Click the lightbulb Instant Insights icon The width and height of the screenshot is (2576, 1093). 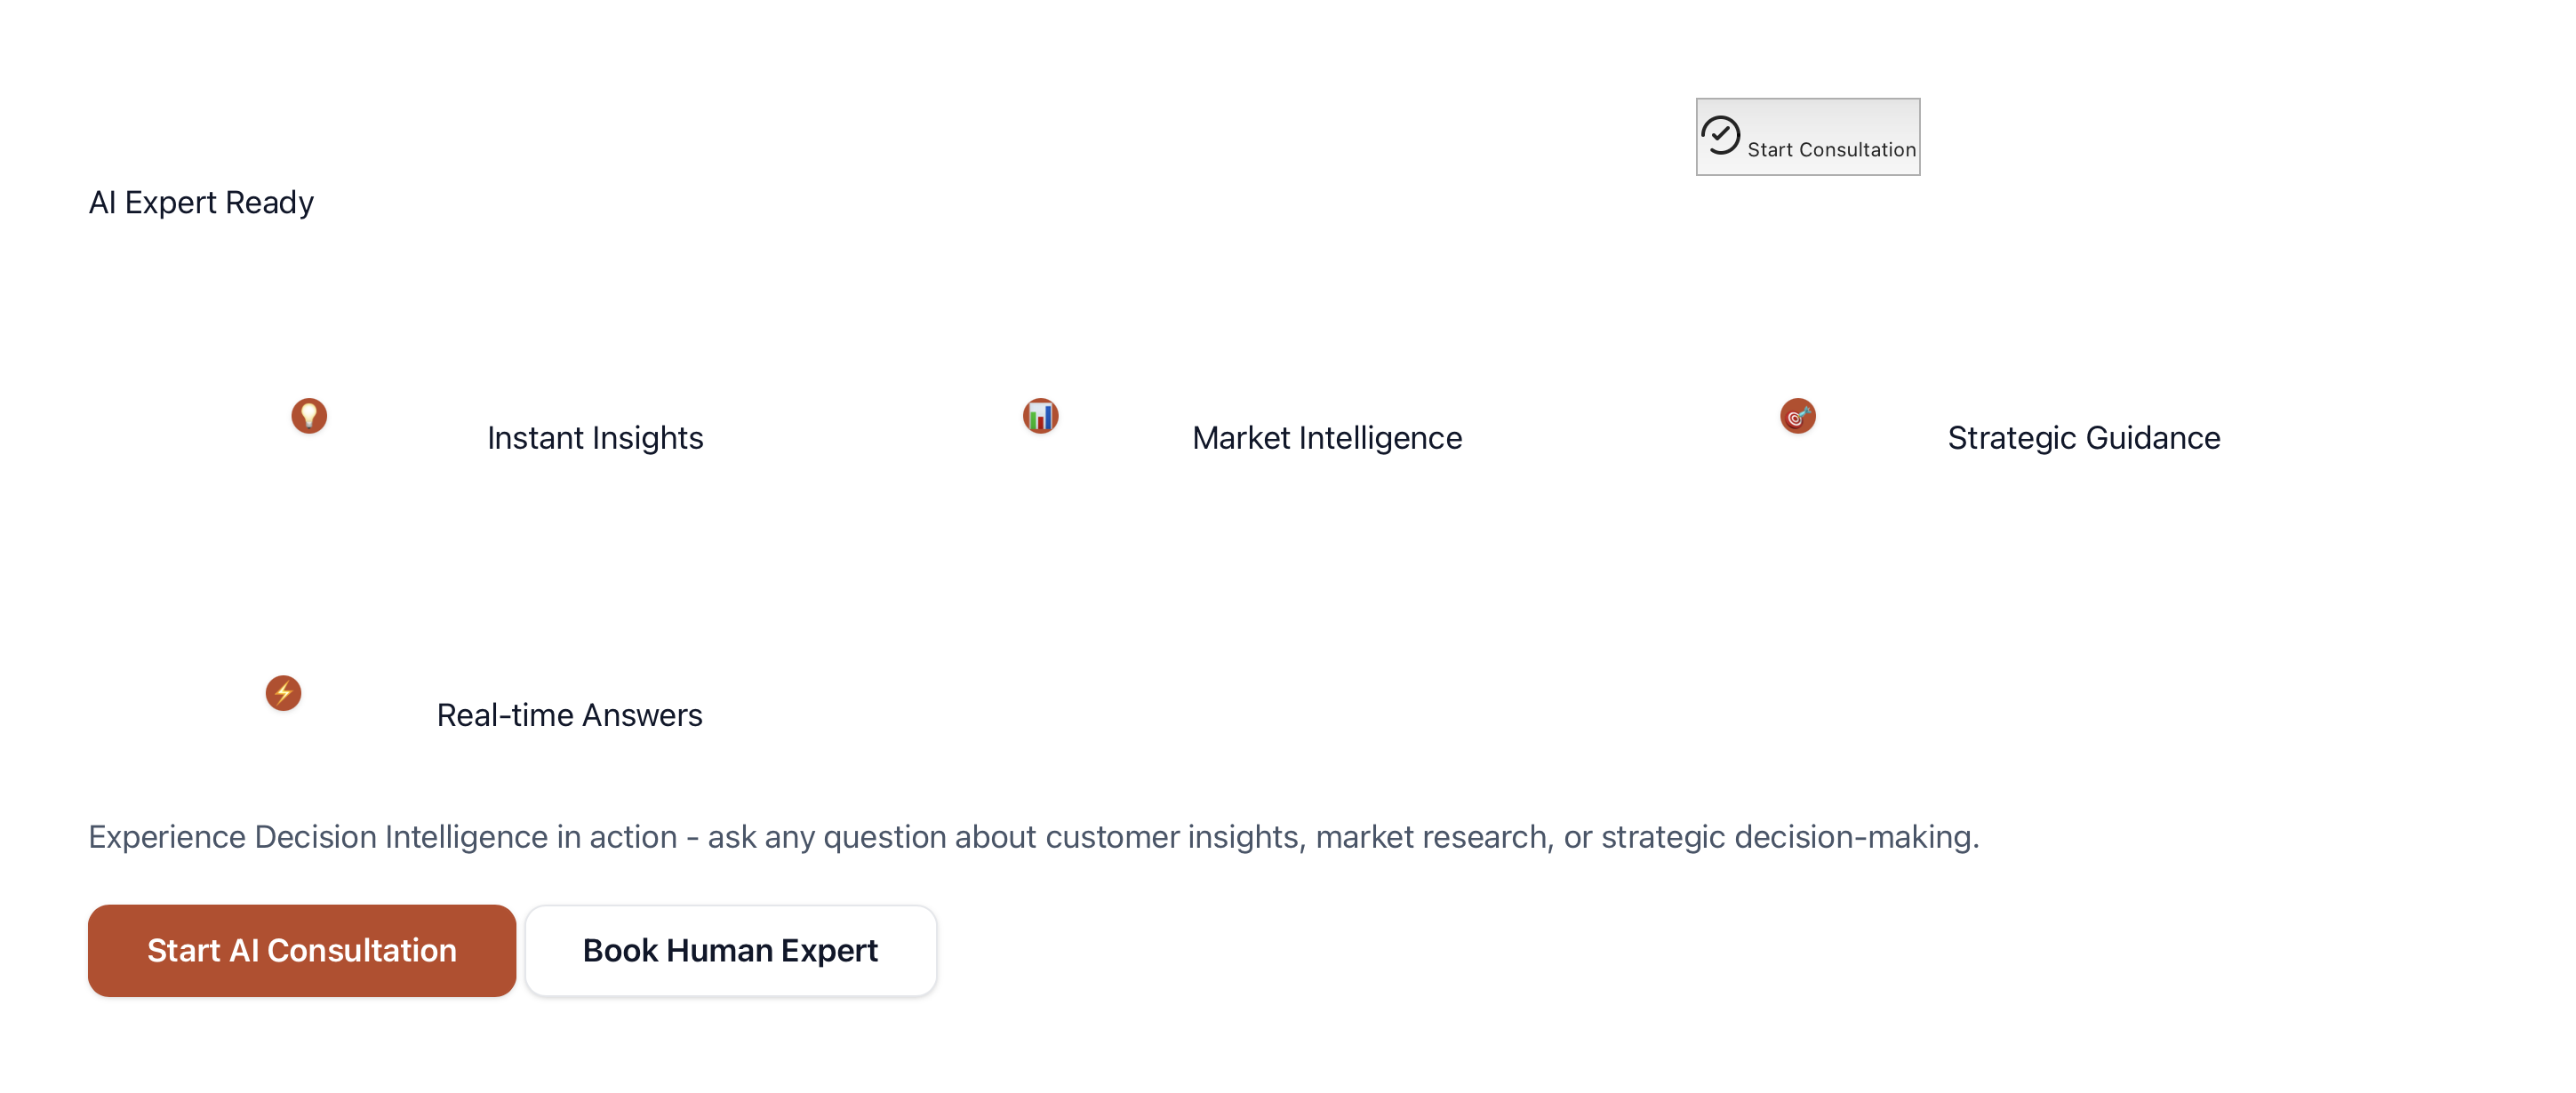coord(309,415)
